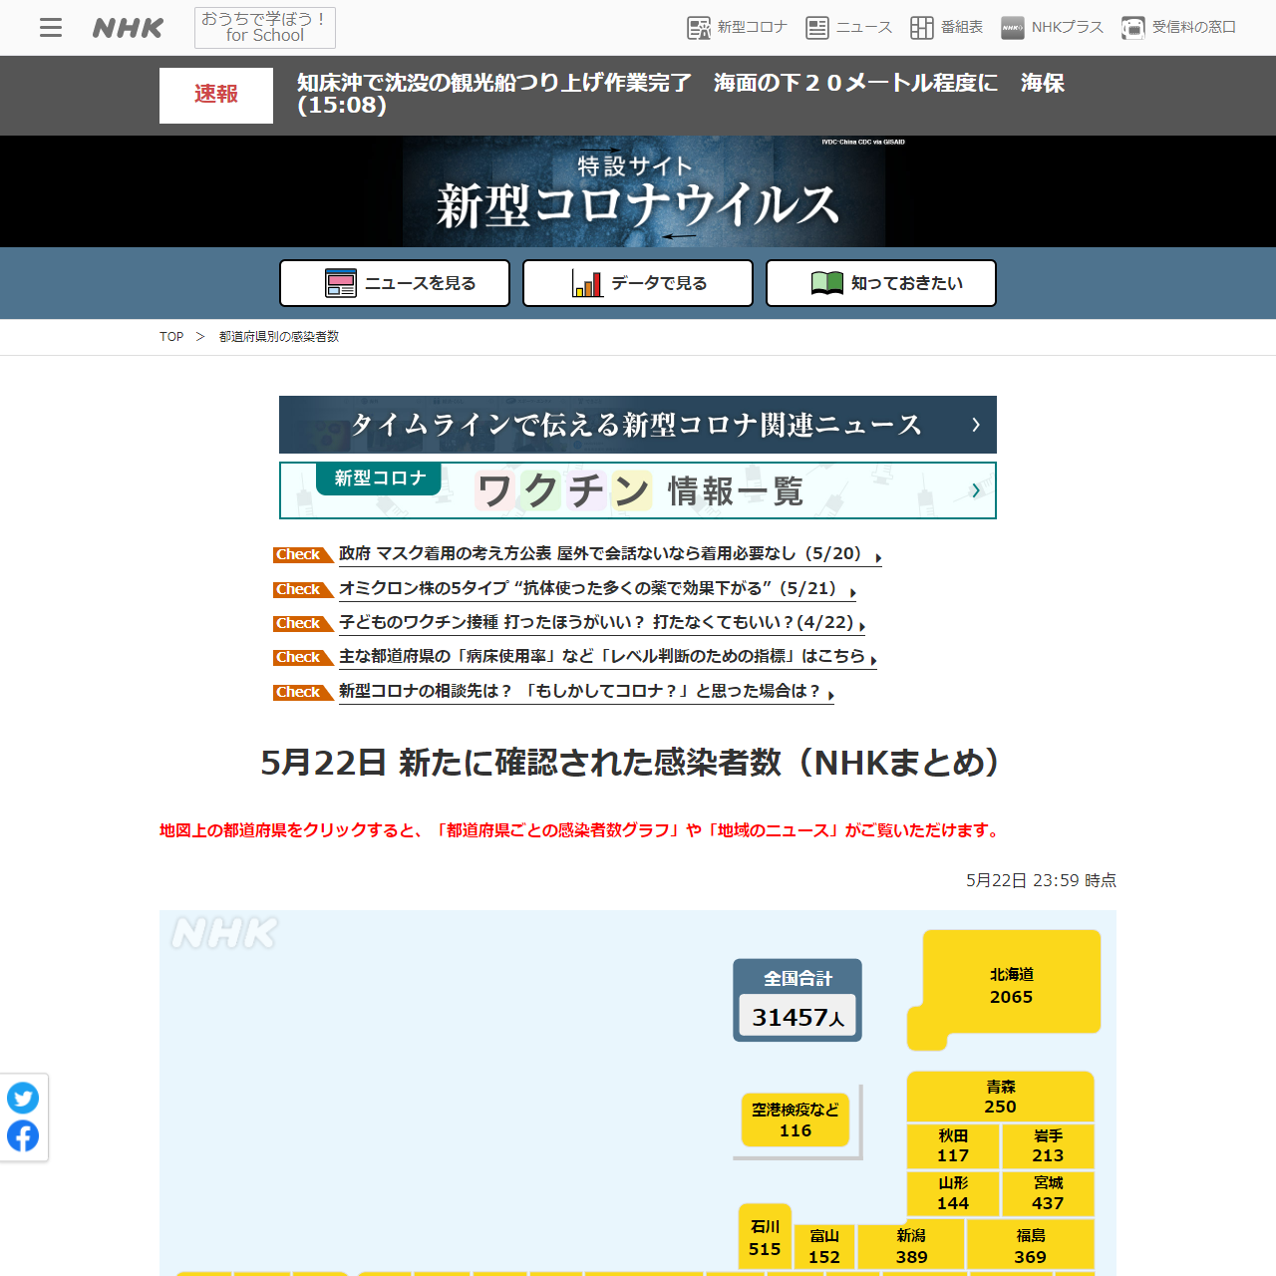Click the TOP breadcrumb link

click(x=171, y=337)
